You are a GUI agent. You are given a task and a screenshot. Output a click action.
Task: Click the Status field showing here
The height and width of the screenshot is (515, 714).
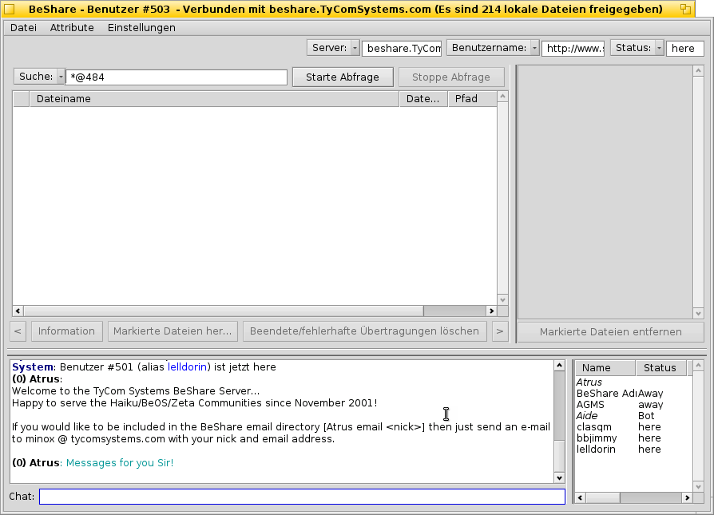tap(685, 48)
